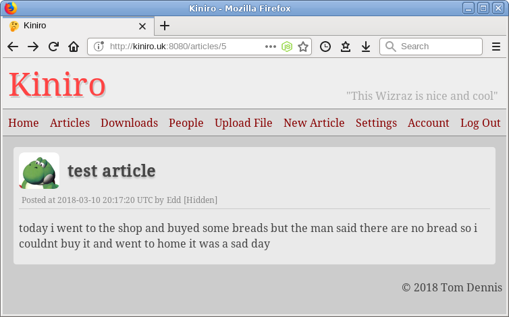Click the Kiniro site title

pos(57,85)
